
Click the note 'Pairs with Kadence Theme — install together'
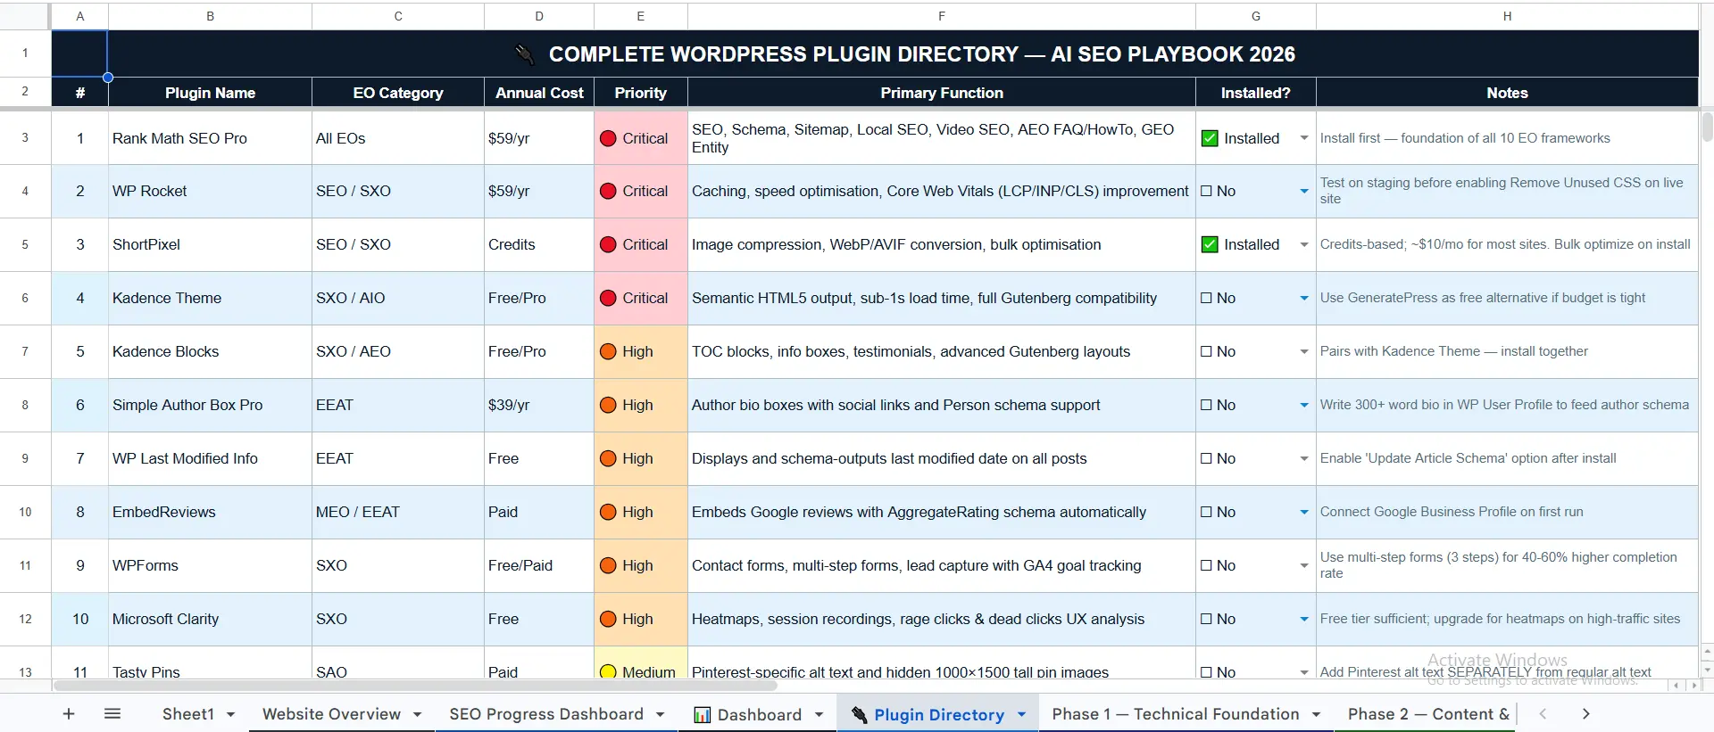tap(1507, 351)
